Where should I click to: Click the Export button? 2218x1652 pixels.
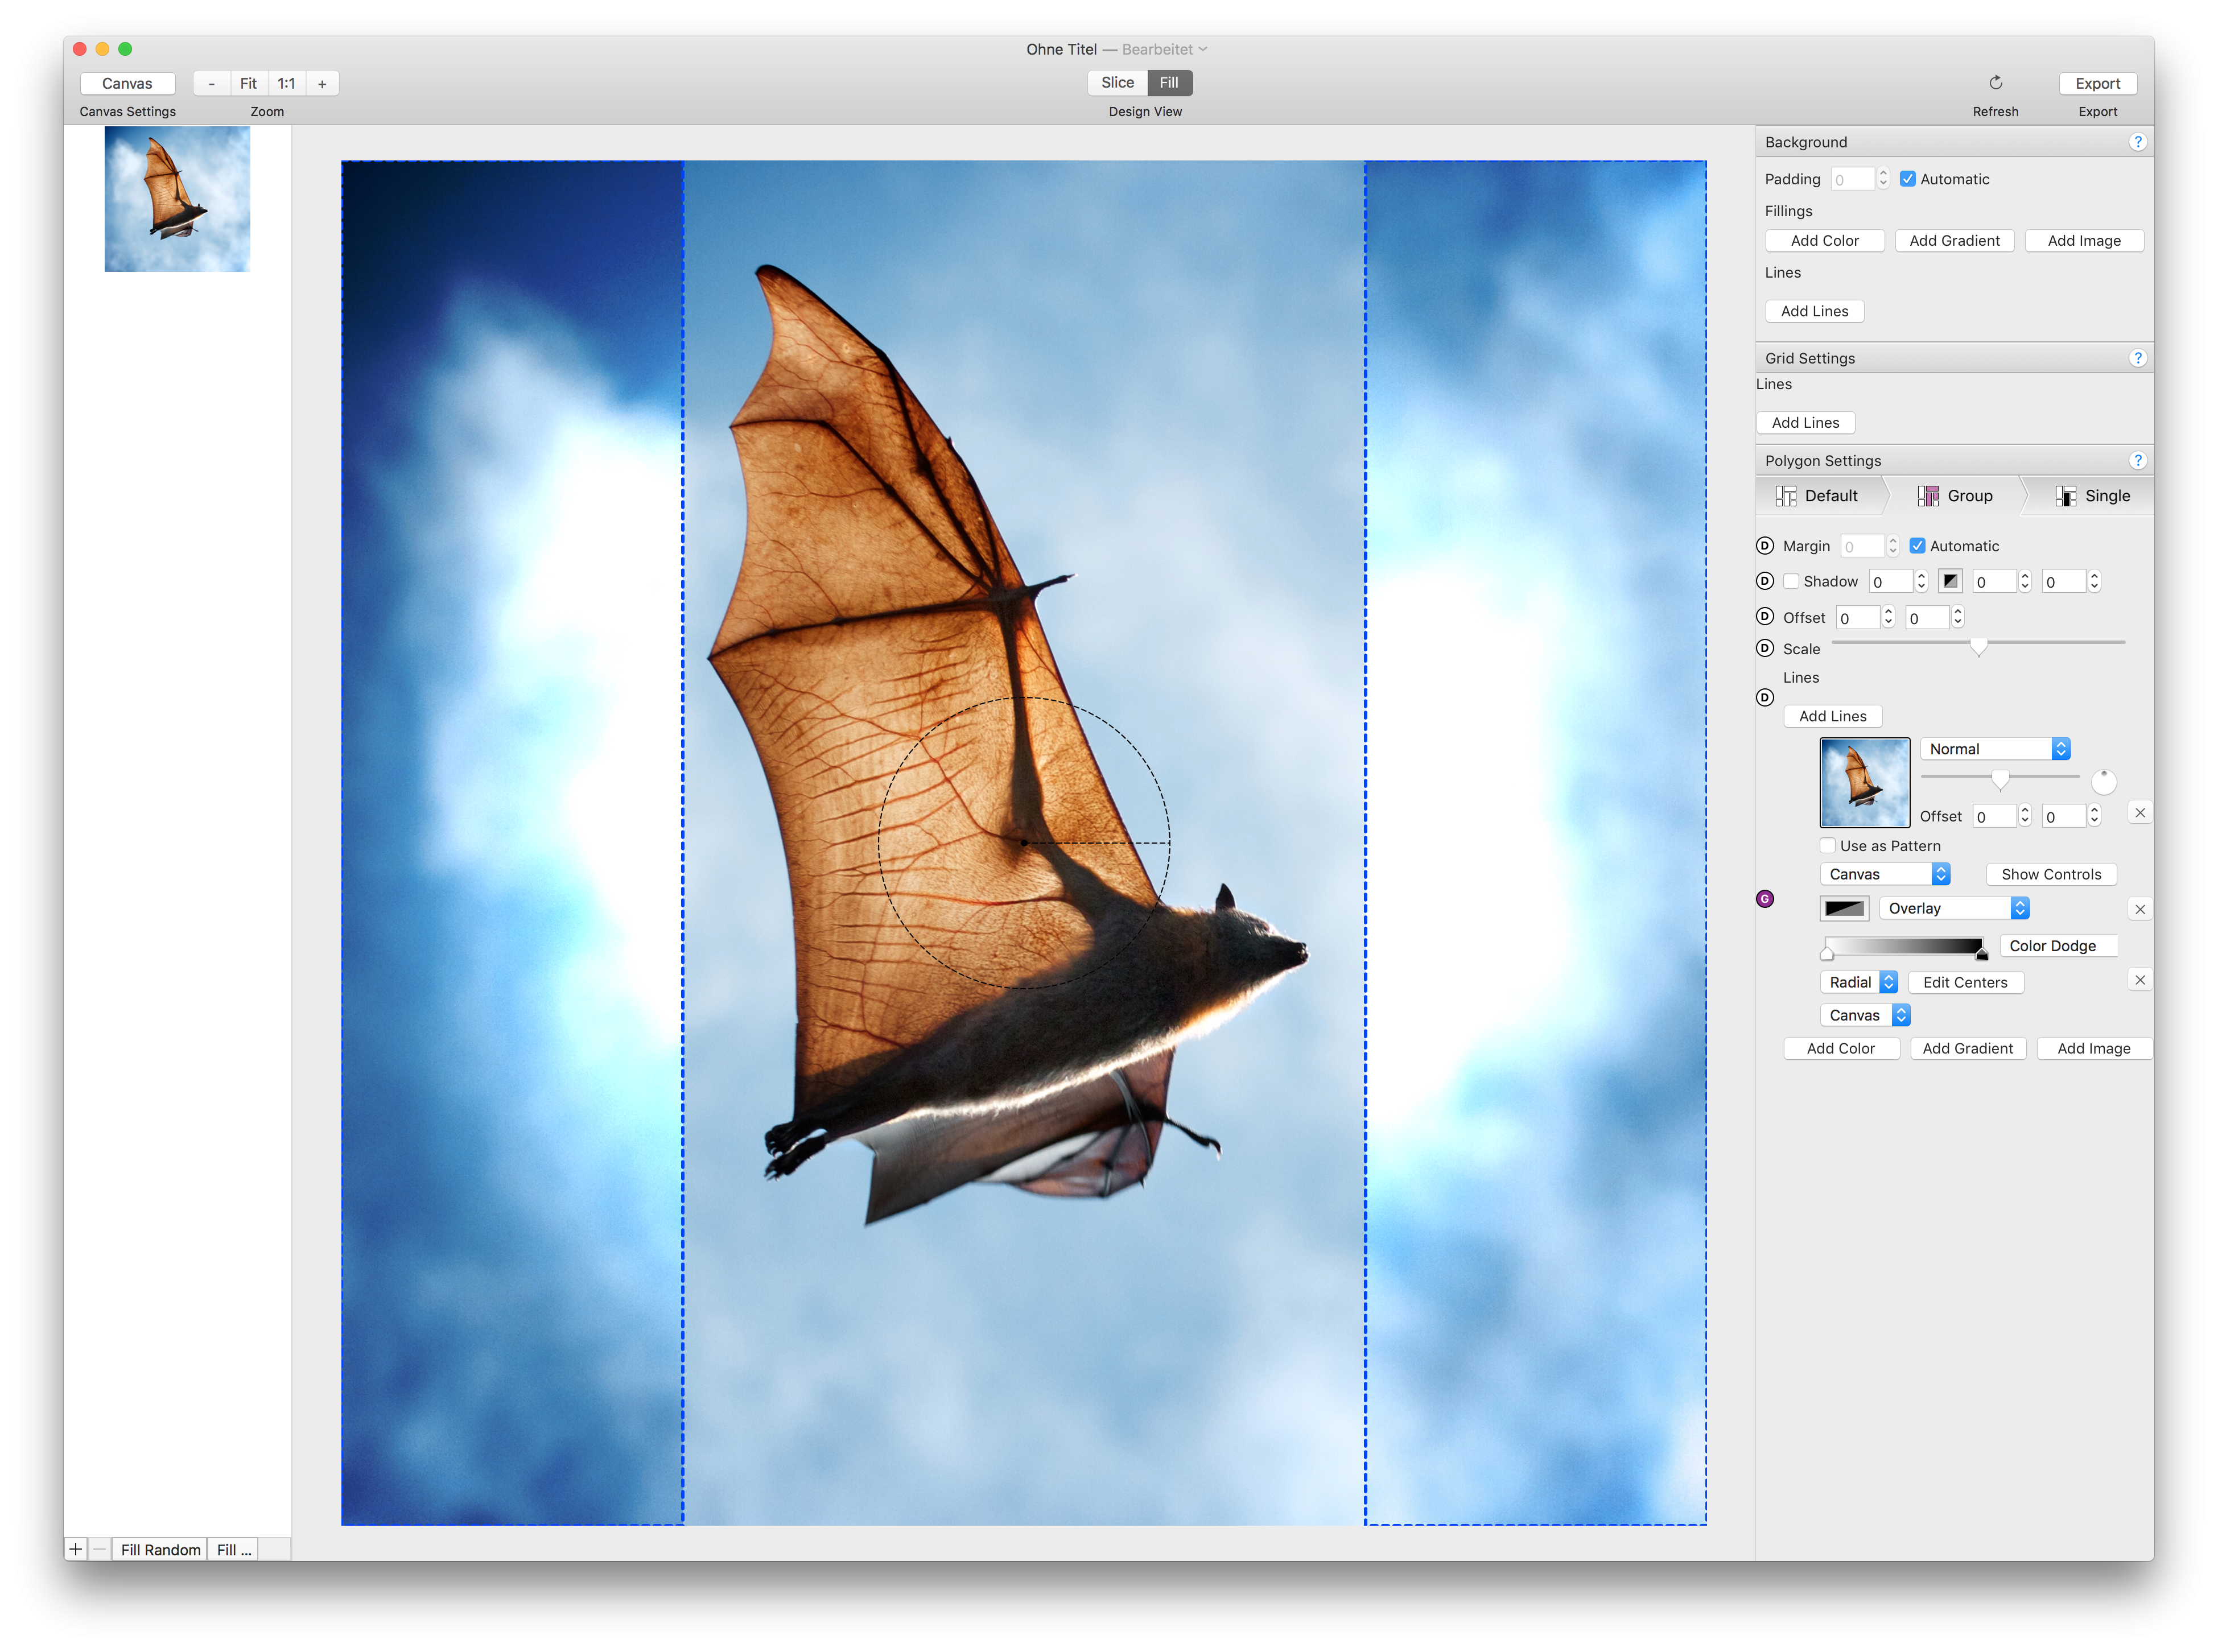tap(2097, 84)
